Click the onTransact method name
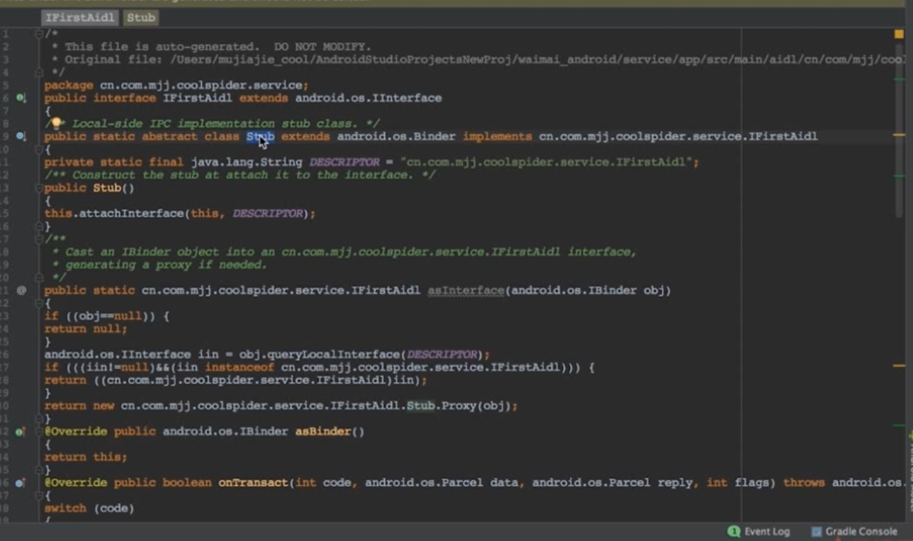The width and height of the screenshot is (913, 541). coord(253,483)
